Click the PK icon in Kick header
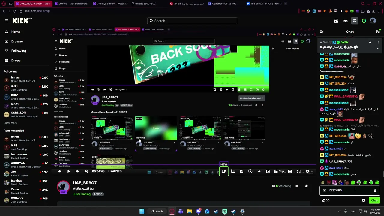 (336, 21)
